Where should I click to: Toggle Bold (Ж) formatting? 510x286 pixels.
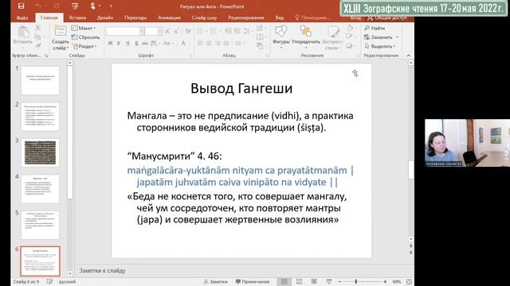click(x=110, y=43)
